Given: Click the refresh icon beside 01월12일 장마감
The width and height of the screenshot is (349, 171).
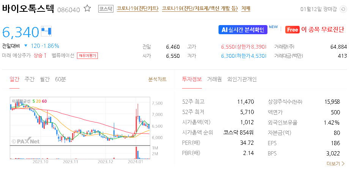Looking at the screenshot, I should (x=343, y=9).
